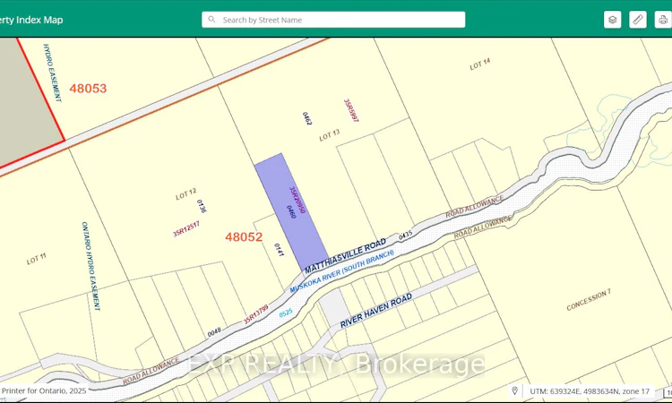
Task: Click parcel number 0141
Action: (x=279, y=250)
